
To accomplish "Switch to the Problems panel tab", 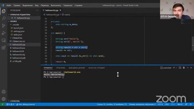I will [x=61, y=68].
